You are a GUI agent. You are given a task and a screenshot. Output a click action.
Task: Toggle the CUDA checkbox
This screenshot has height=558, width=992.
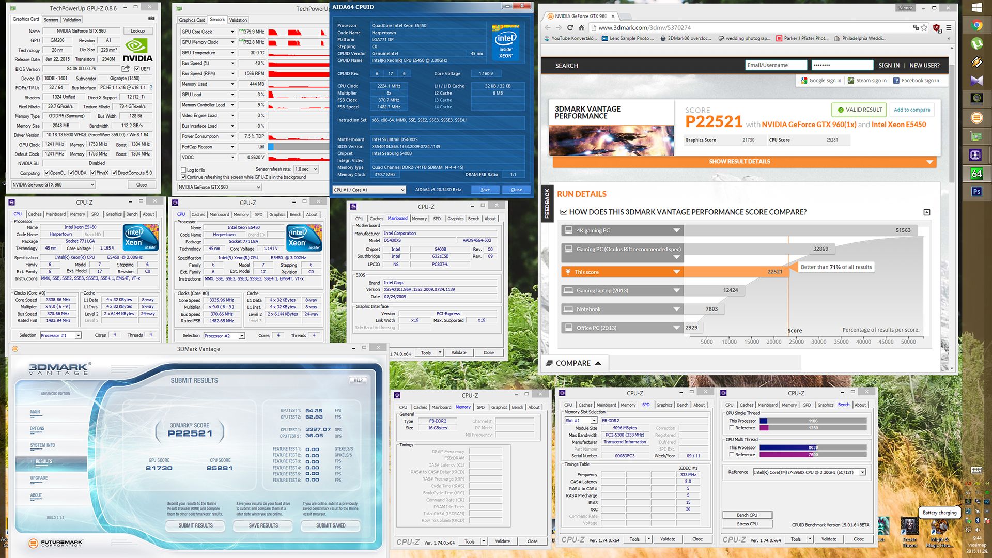[71, 173]
